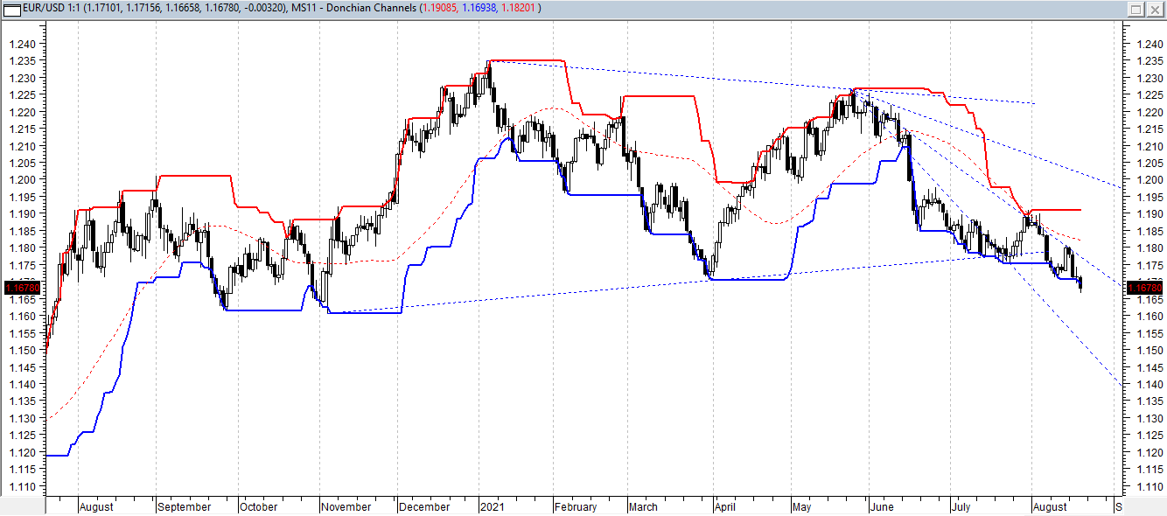Select February on the time axis

tap(577, 507)
